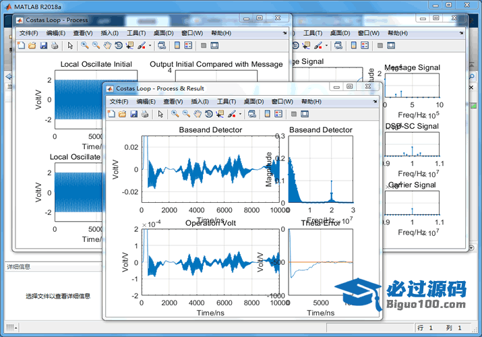Screen dimensions: 482x337
Task: Click the Message Signal plot in background figure
Action: (412, 86)
